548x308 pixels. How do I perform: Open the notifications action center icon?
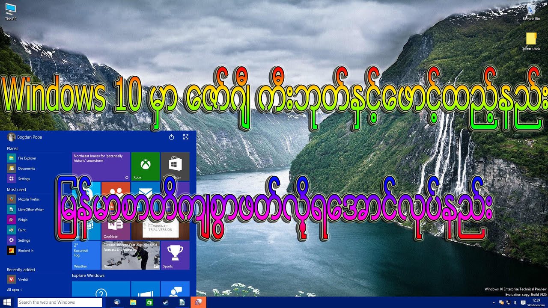pyautogui.click(x=523, y=302)
